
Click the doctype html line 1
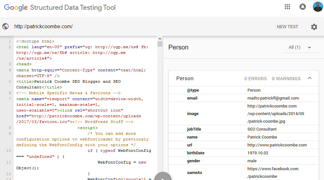pyautogui.click(x=35, y=41)
